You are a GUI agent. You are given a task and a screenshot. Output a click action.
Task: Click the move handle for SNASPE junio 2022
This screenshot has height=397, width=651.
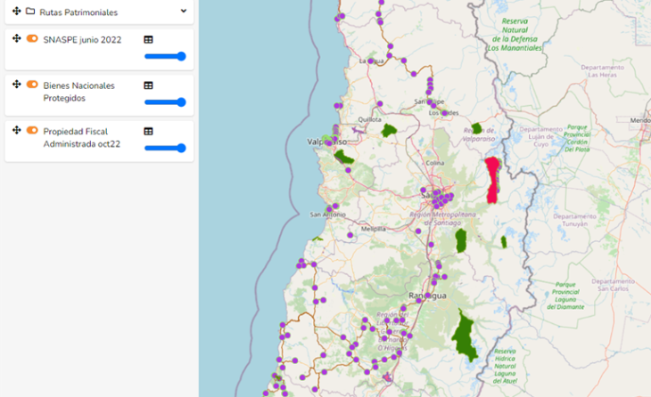pyautogui.click(x=16, y=39)
